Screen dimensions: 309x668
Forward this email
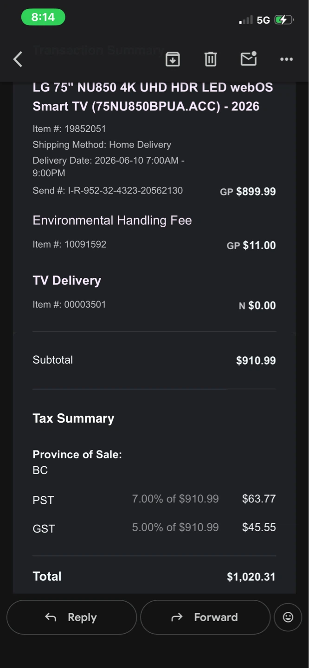(x=205, y=617)
